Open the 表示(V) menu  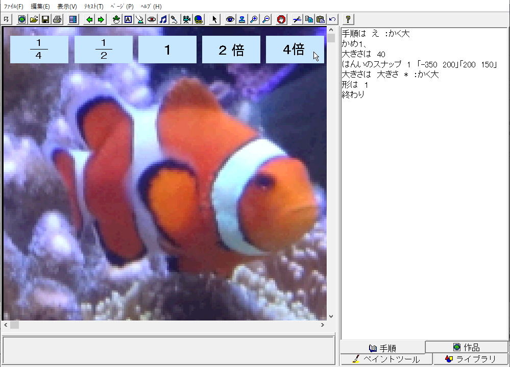[x=67, y=7]
